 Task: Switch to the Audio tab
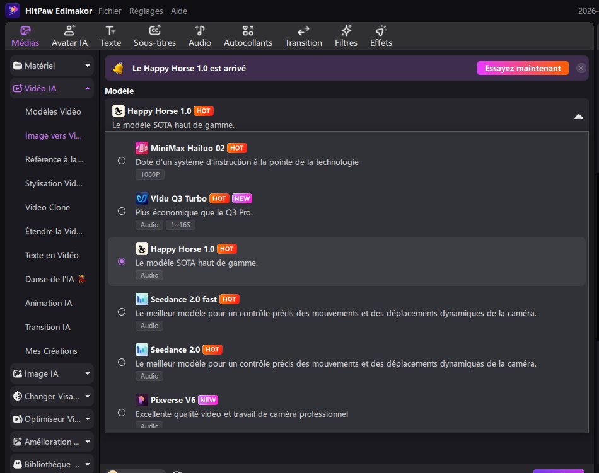200,37
